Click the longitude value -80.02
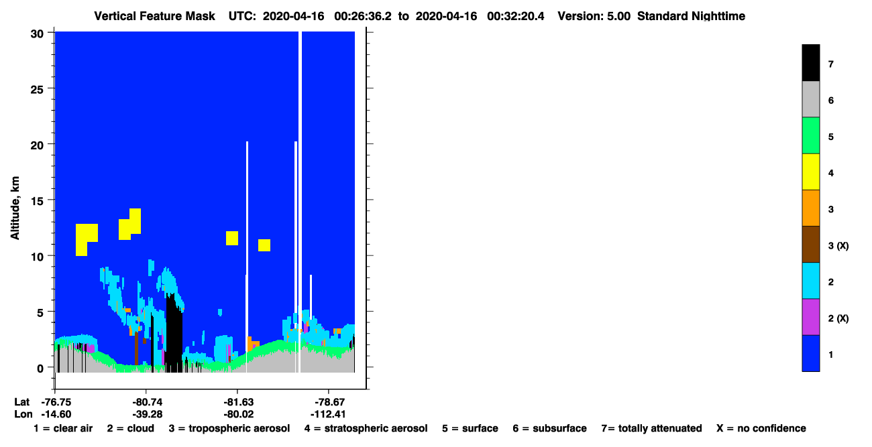 (237, 414)
